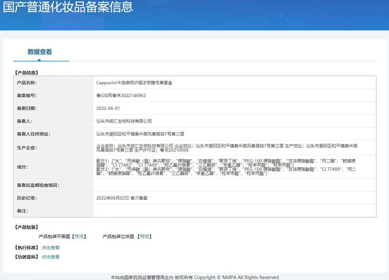Open 点击查看 link for 功效宣称
Image resolution: width=389 pixels, height=280 pixels.
point(51,257)
